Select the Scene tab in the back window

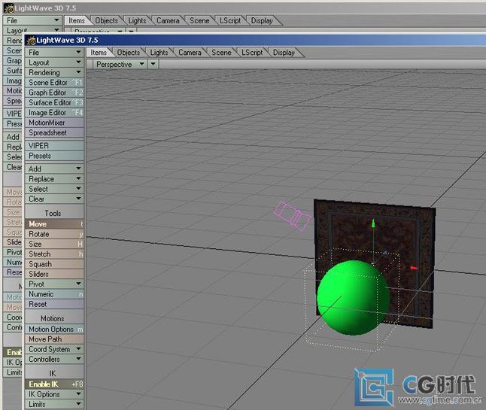point(199,20)
